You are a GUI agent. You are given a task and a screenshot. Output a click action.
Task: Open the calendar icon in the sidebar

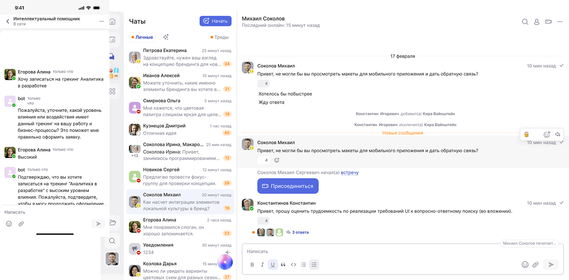click(x=112, y=40)
